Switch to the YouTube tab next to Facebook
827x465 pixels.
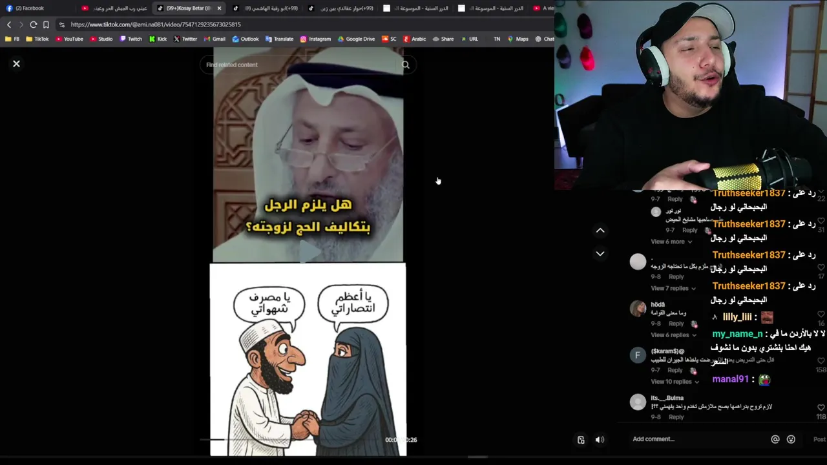tap(114, 8)
